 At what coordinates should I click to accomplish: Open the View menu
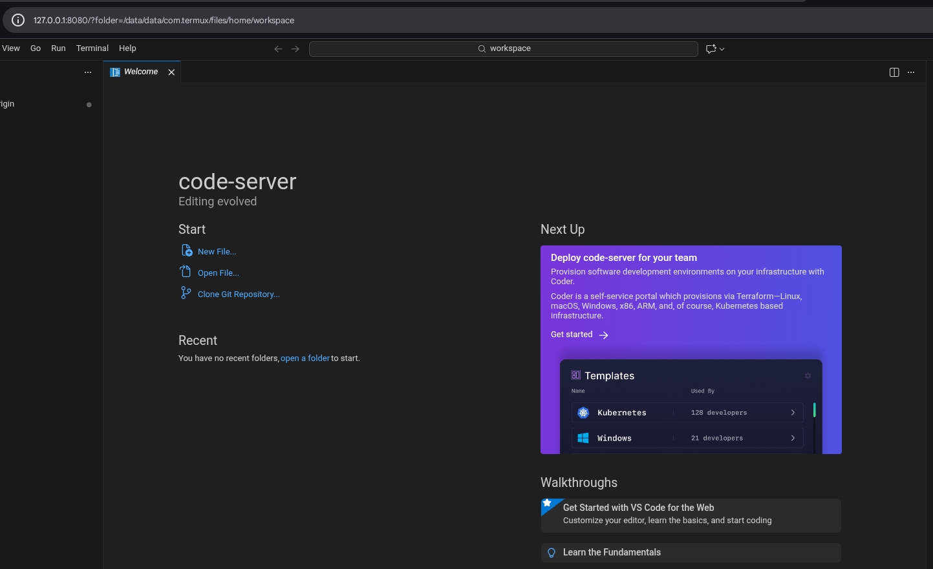coord(10,48)
